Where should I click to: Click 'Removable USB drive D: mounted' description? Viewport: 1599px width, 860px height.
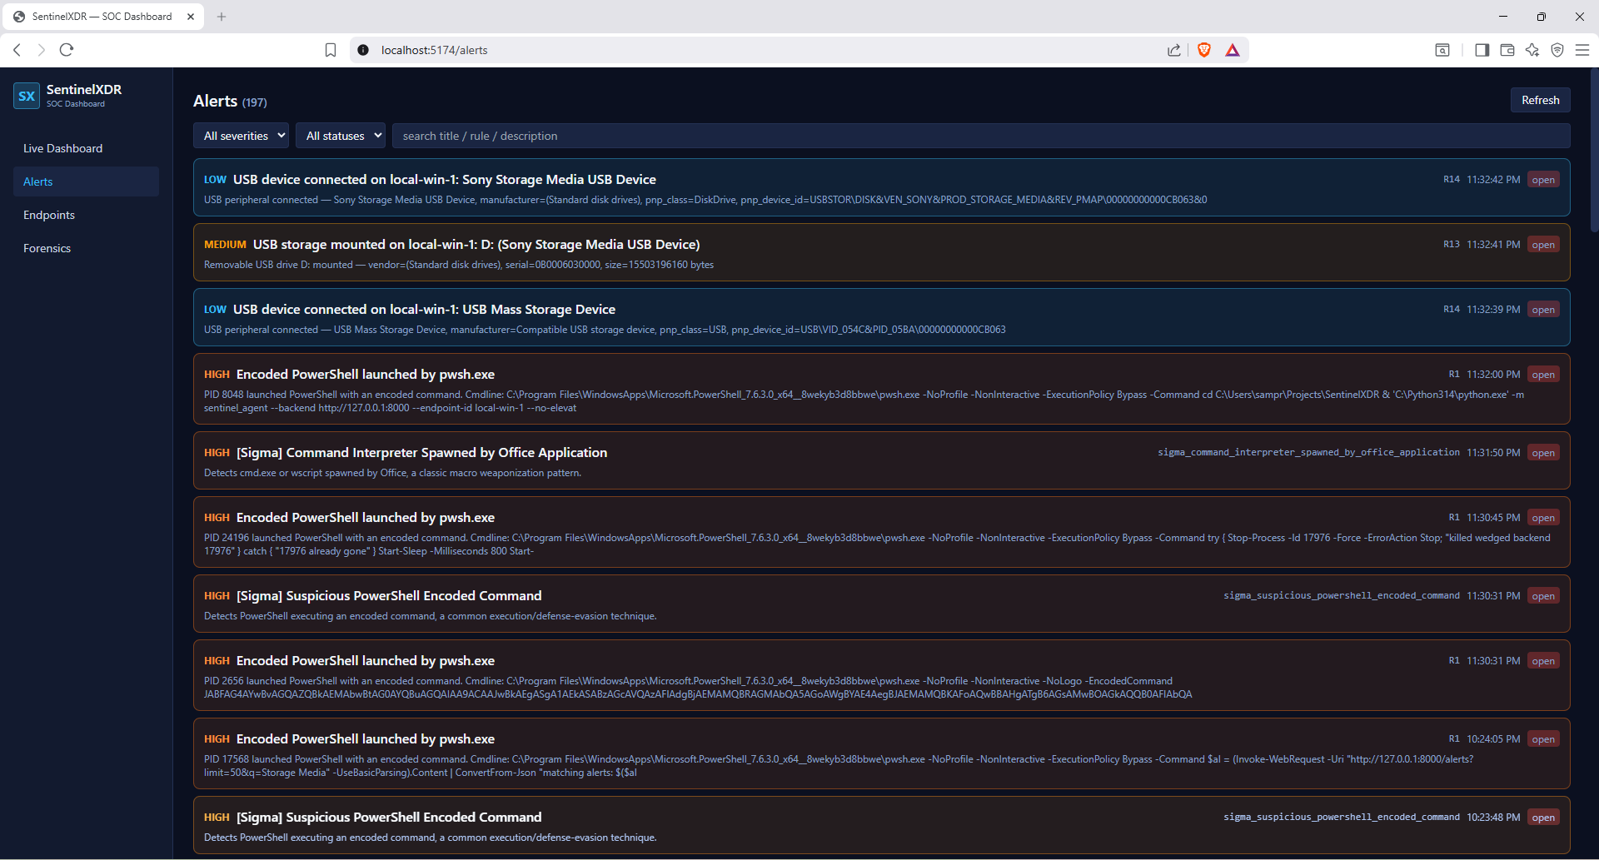pos(459,265)
